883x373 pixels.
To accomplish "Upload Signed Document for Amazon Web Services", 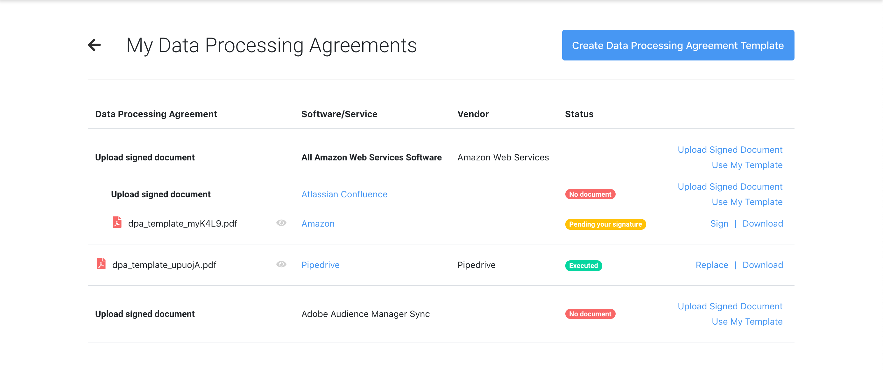I will point(730,150).
